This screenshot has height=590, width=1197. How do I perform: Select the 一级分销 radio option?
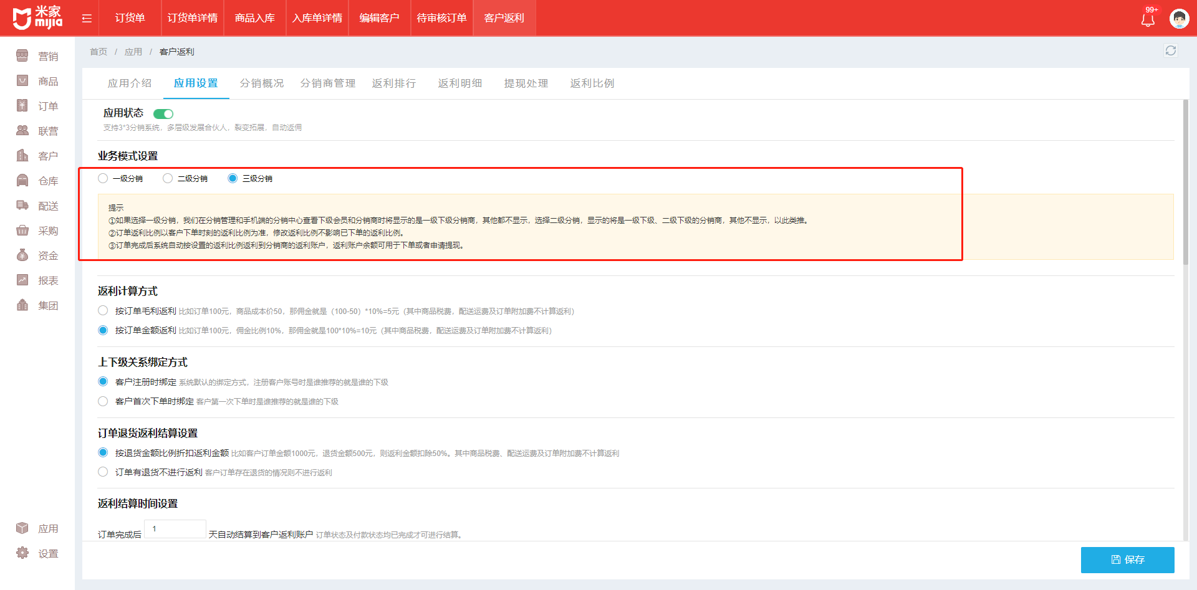103,178
